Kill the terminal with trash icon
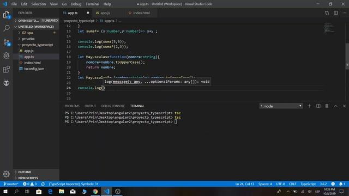The height and width of the screenshot is (196, 349). point(327,106)
